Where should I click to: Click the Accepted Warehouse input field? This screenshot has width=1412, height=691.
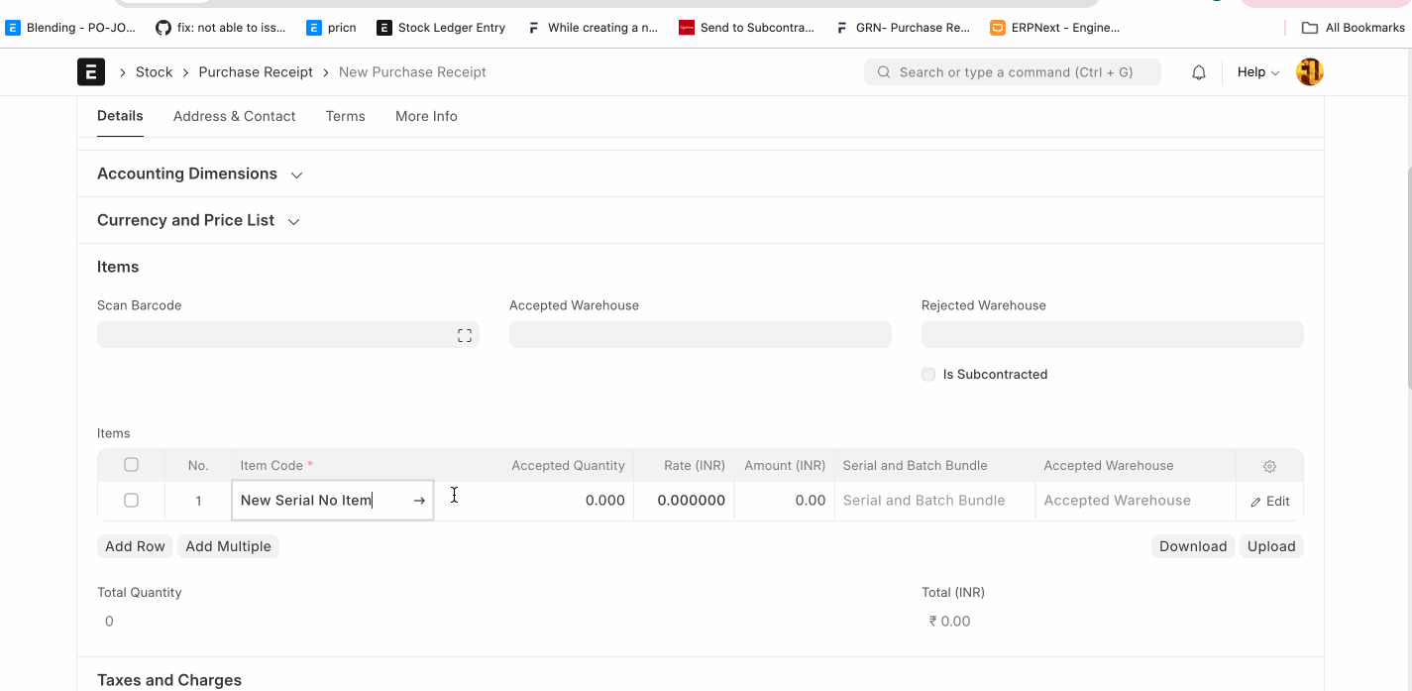click(x=700, y=336)
